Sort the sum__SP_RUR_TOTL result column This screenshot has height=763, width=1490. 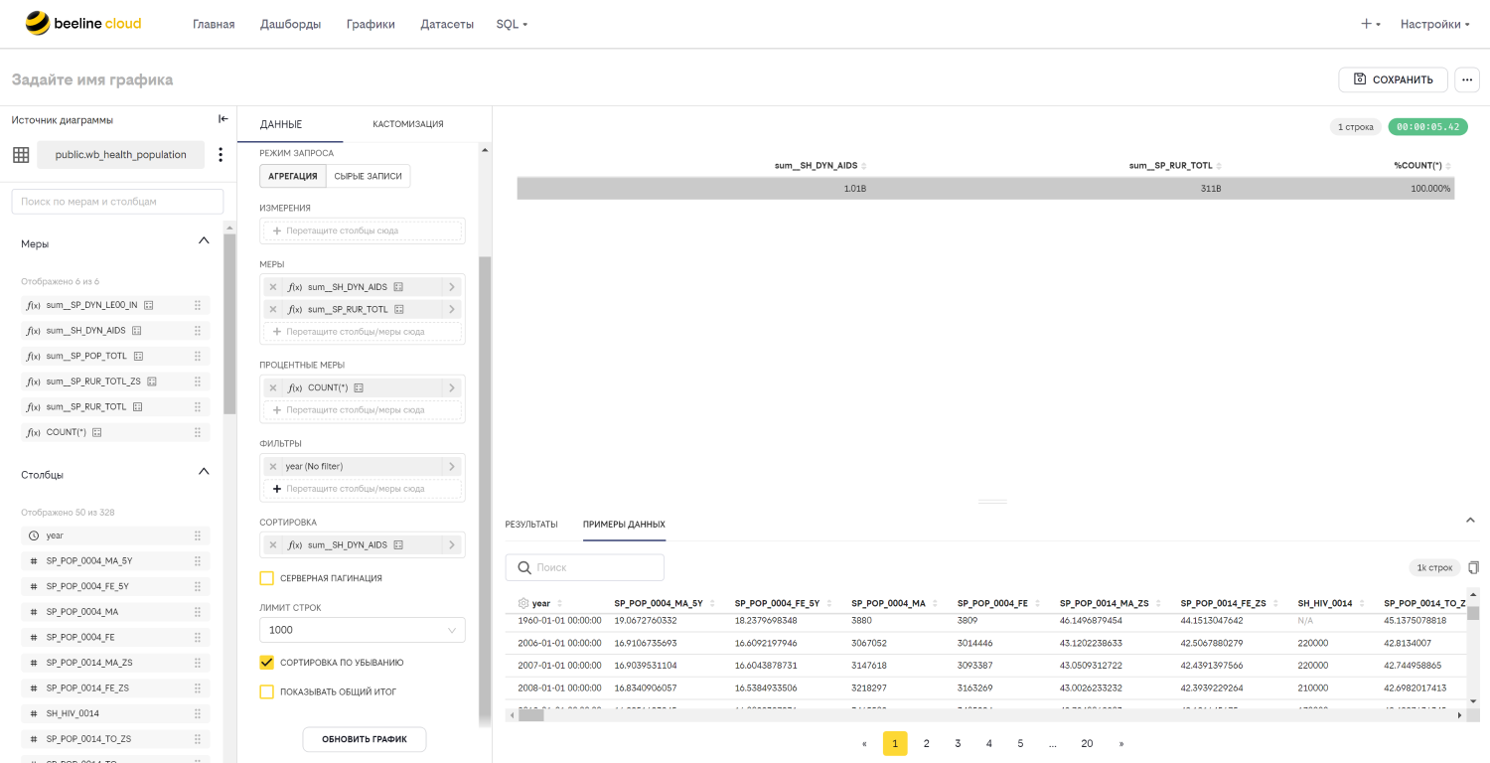coord(1219,166)
